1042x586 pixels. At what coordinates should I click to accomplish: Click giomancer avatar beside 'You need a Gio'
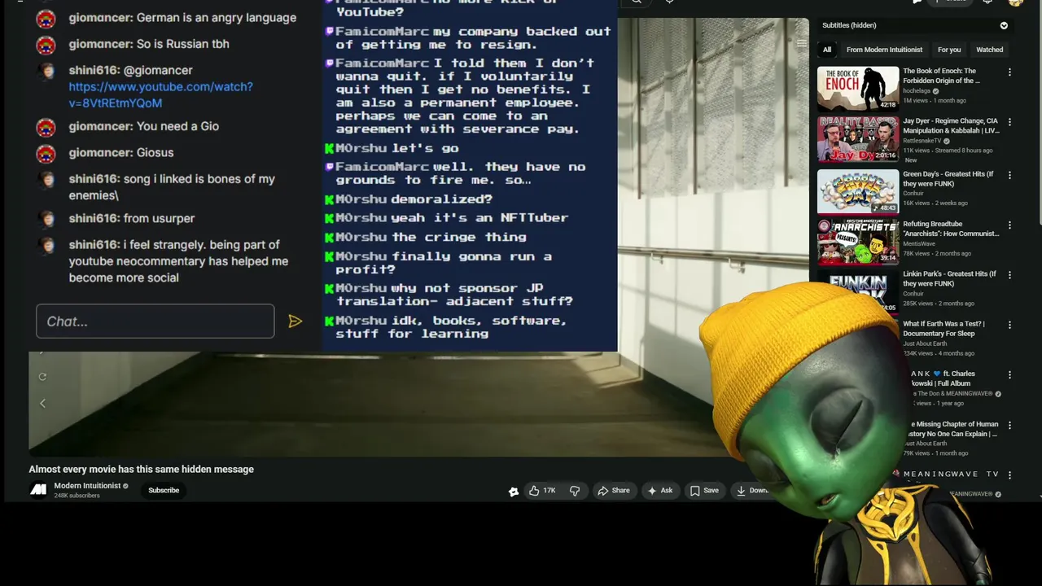tap(46, 127)
